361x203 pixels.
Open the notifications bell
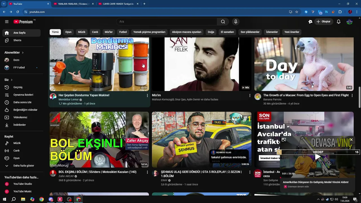pyautogui.click(x=339, y=22)
